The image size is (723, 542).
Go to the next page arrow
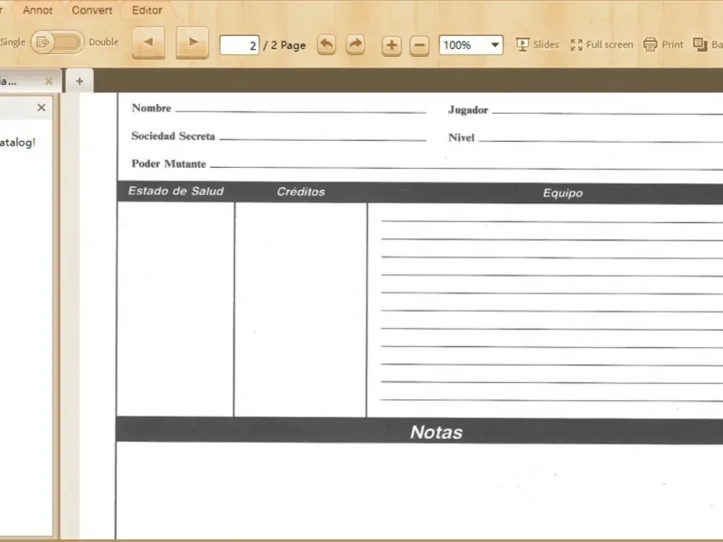click(x=192, y=43)
